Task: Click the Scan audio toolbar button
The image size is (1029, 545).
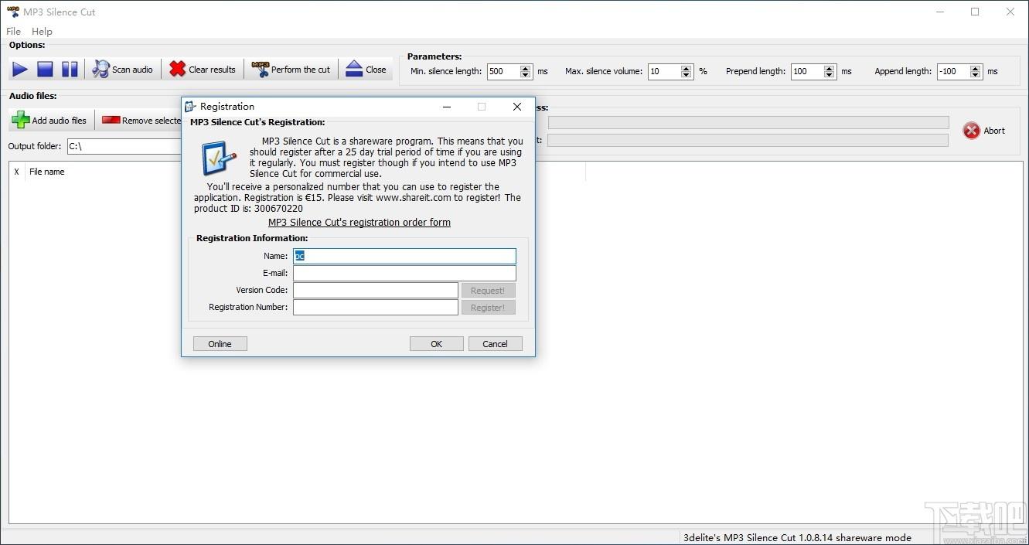Action: (x=123, y=70)
